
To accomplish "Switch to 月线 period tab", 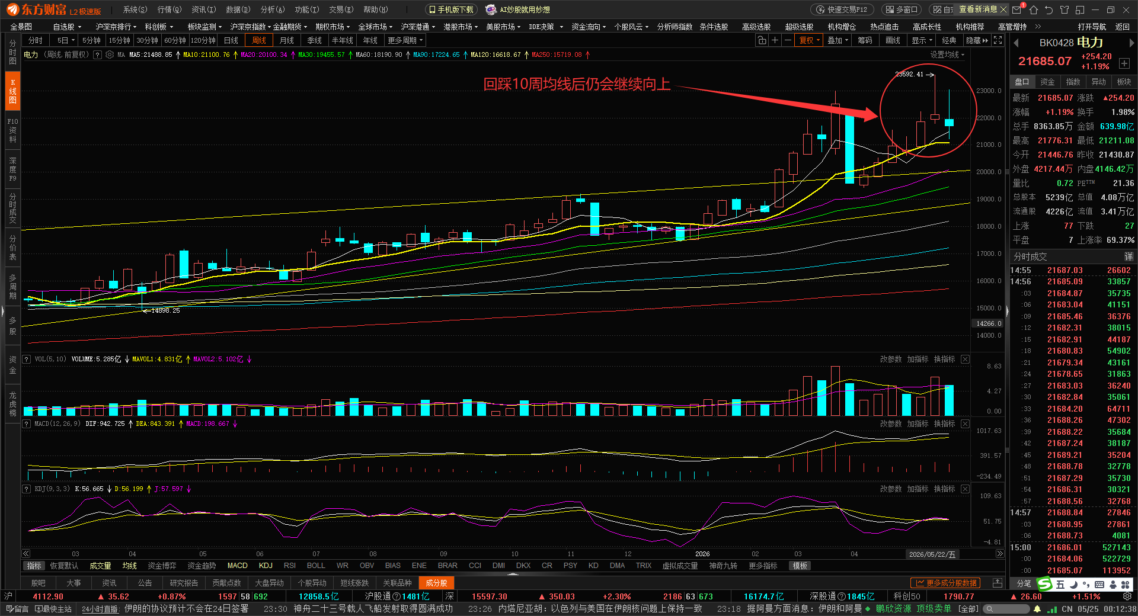I will tap(287, 40).
